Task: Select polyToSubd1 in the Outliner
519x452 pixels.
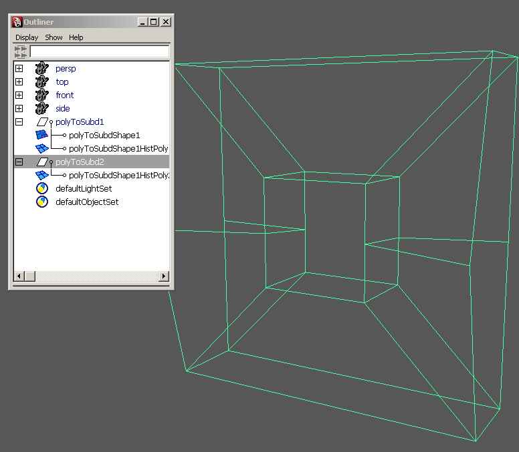Action: coord(80,122)
